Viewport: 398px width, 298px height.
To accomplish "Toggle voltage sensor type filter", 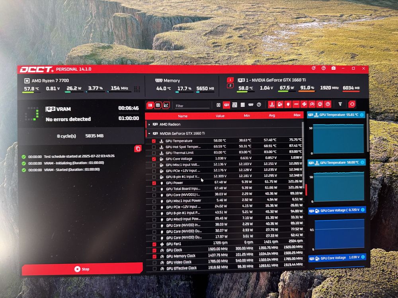I will point(280,104).
